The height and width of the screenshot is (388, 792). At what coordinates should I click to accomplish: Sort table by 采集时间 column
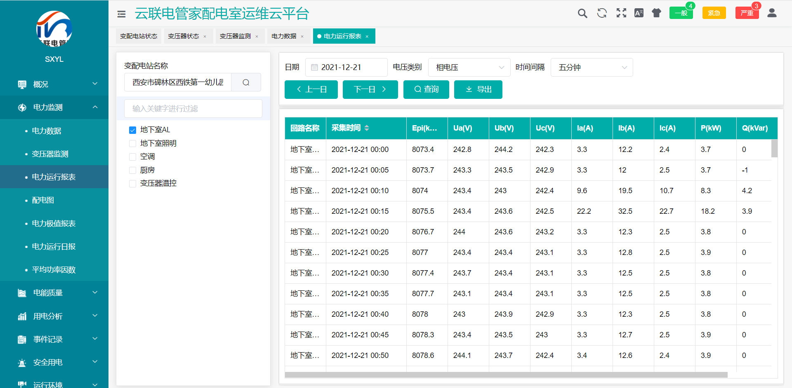click(x=367, y=128)
